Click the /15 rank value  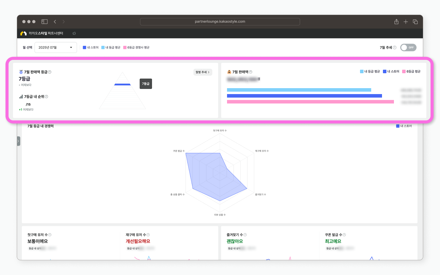(28, 105)
